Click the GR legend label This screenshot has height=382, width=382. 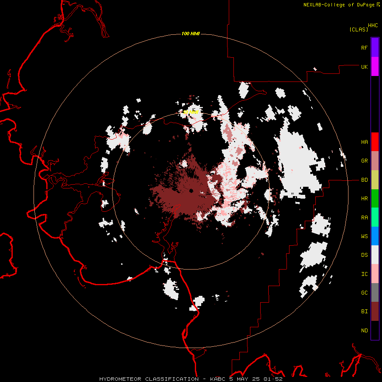pos(365,161)
